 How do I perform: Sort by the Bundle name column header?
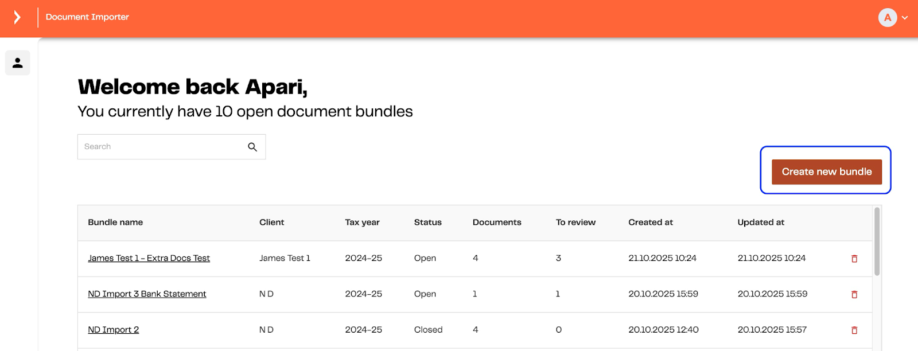pos(115,223)
